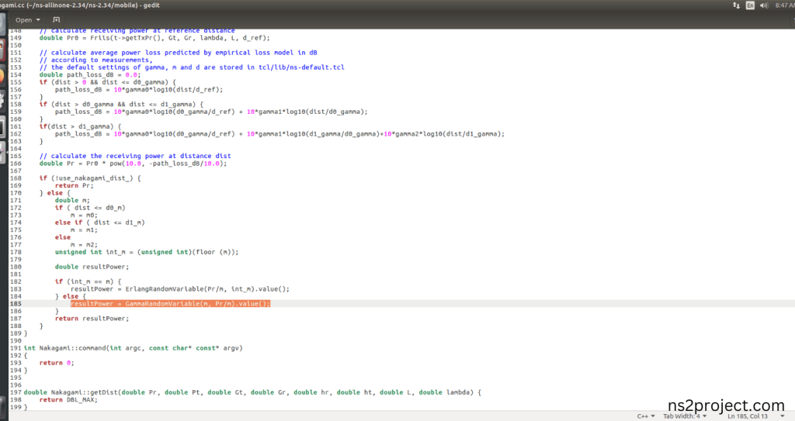Click comment 'according to measurements,'

coord(95,60)
